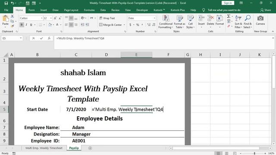Click the Clear eraser icon in Editing
The height and width of the screenshot is (155, 276).
(x=229, y=26)
